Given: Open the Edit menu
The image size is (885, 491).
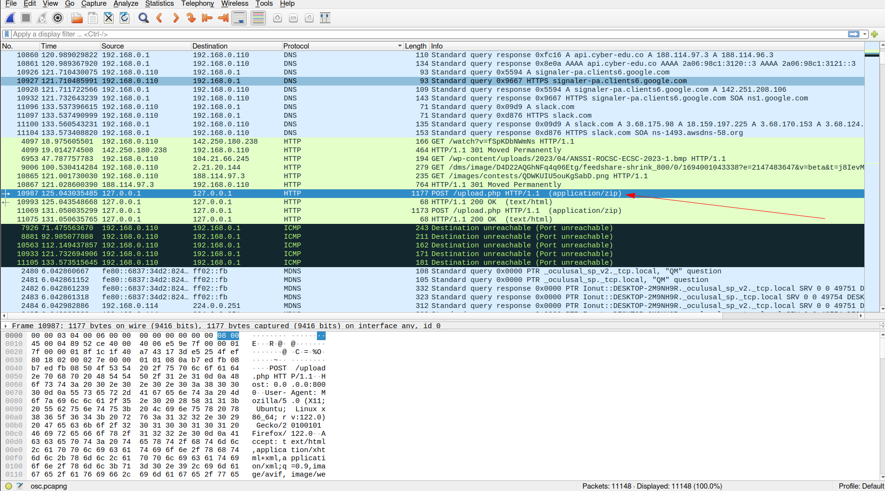Looking at the screenshot, I should [30, 3].
